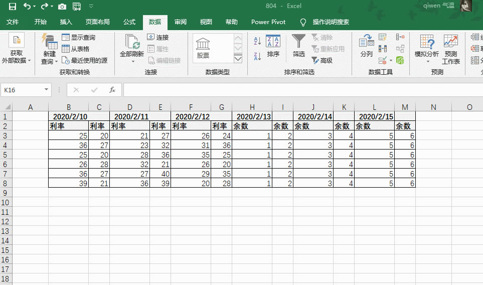Open the 全部刷新 dropdown arrow

tap(133, 61)
